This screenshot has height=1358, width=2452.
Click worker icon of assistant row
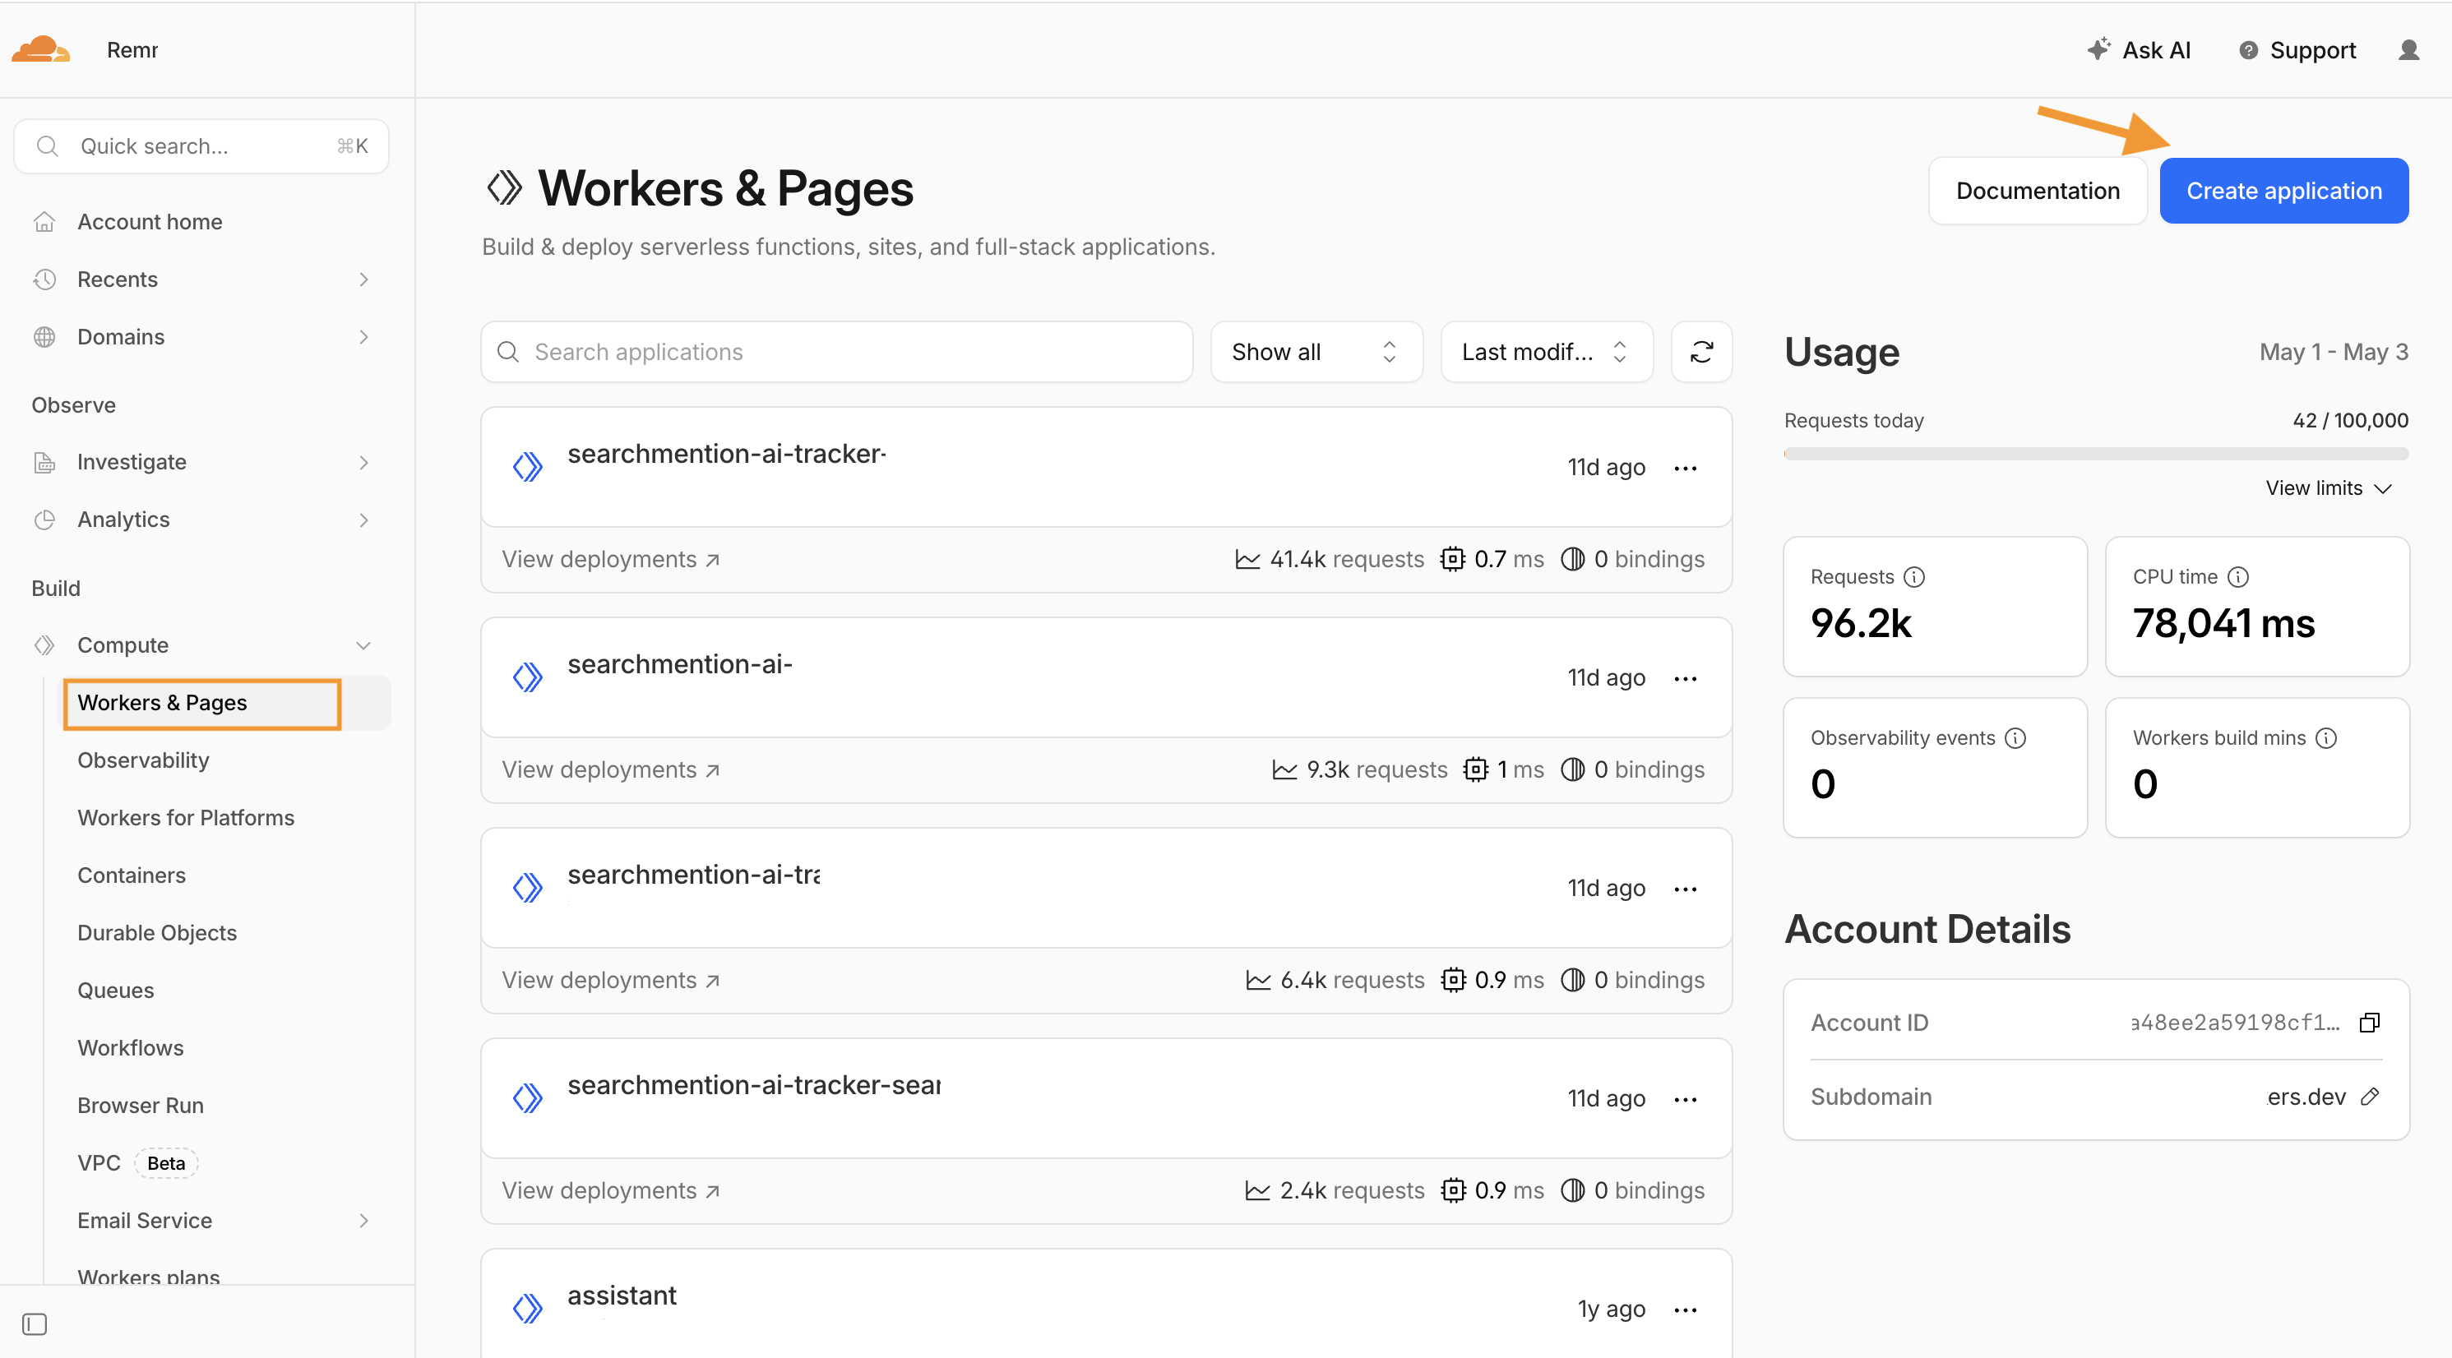(527, 1309)
